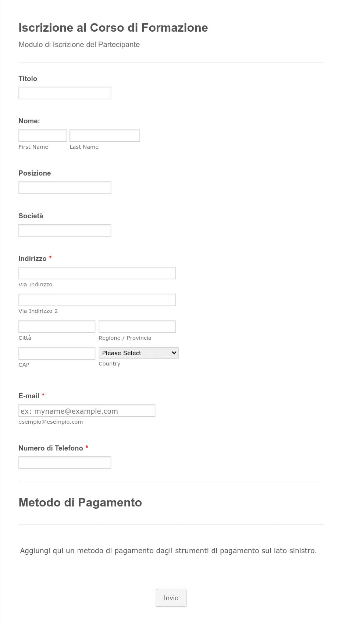Click the Titolo text field
This screenshot has height=625, width=342.
[65, 93]
